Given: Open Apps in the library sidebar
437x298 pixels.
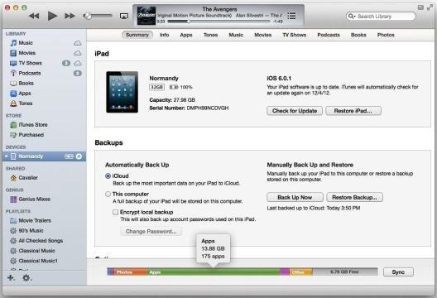Looking at the screenshot, I should tap(25, 94).
